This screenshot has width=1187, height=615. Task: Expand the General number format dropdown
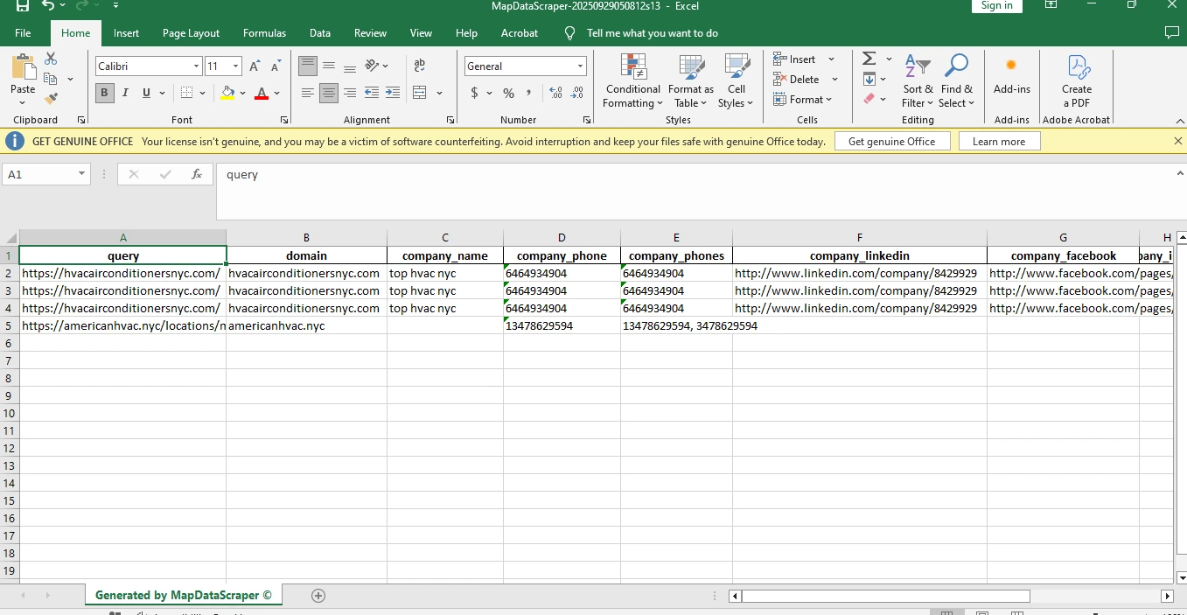coord(580,66)
